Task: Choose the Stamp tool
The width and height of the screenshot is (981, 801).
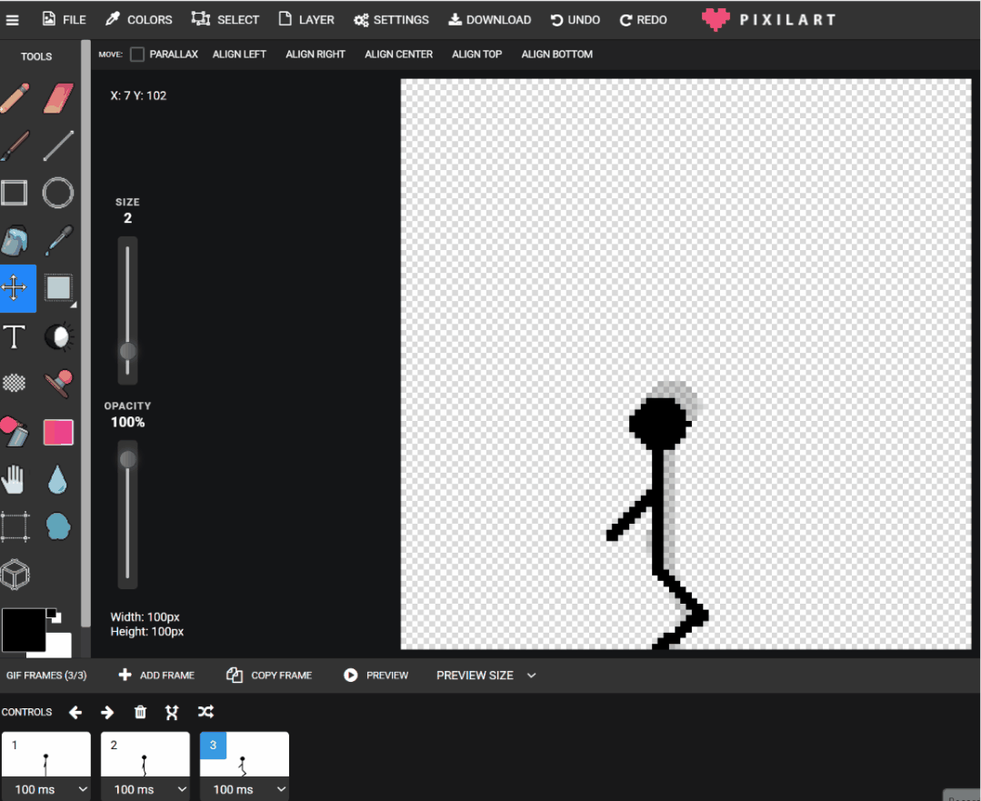Action: pos(58,383)
